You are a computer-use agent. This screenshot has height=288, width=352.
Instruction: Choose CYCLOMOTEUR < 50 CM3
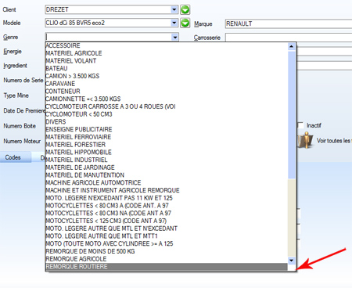pos(167,114)
